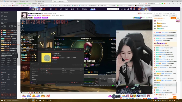Click the purple event badge on the right edge
Screen dimensions: 182x102
pyautogui.click(x=178, y=21)
